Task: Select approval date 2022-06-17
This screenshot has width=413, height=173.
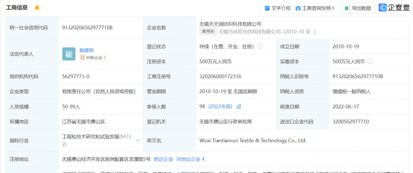Action: click(346, 107)
